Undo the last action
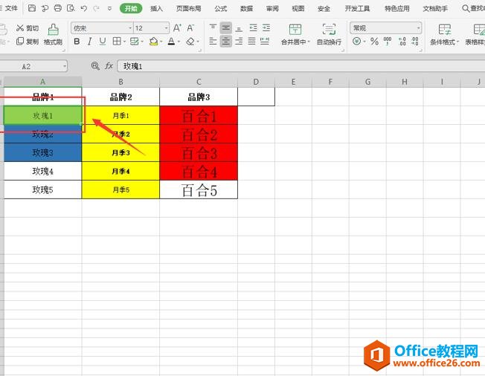The image size is (485, 376). [83, 8]
